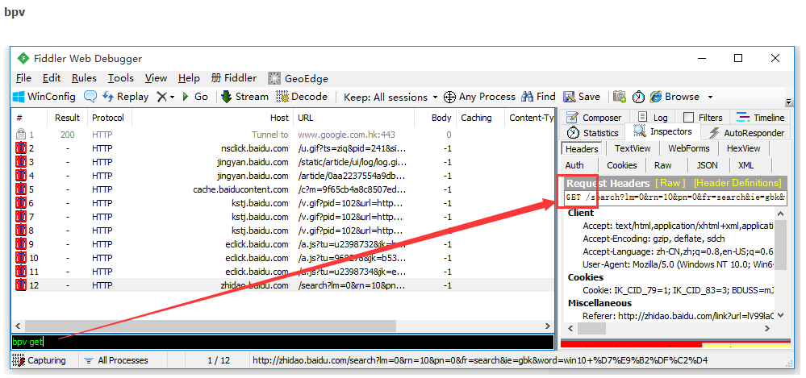The width and height of the screenshot is (806, 378).
Task: Select the Auth inspector tab
Action: click(x=574, y=165)
